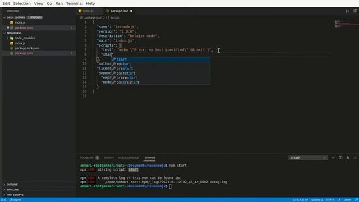
Task: Change encoding via UTF-8 status item
Action: pyautogui.click(x=330, y=200)
